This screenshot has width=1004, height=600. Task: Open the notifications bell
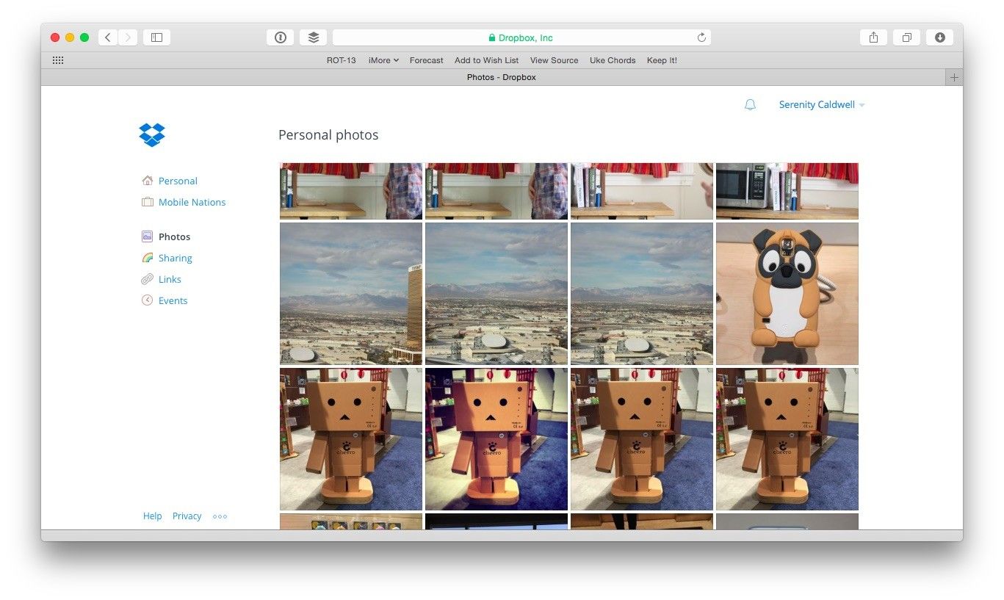pos(750,105)
